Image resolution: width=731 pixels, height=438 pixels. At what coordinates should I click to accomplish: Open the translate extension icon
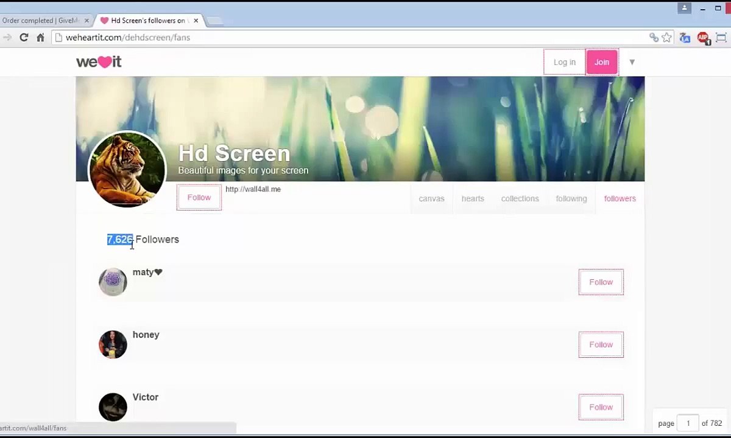685,38
